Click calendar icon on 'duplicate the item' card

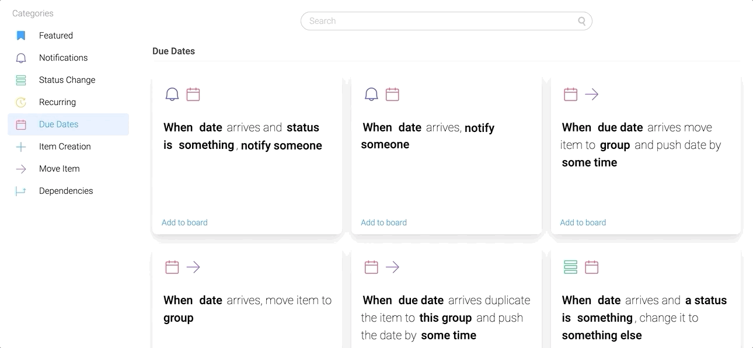click(x=371, y=267)
